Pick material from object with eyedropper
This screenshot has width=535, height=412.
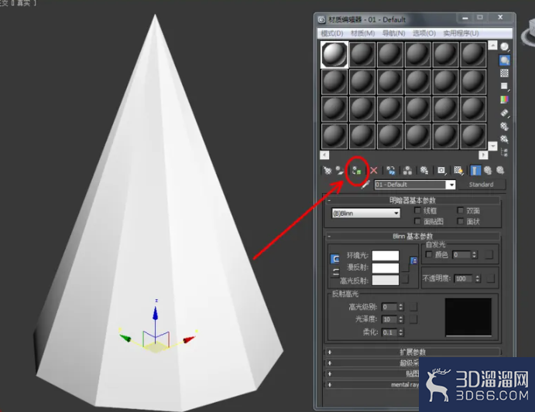[x=365, y=185]
